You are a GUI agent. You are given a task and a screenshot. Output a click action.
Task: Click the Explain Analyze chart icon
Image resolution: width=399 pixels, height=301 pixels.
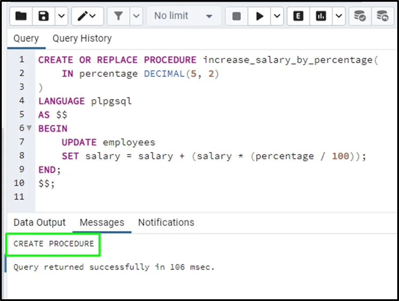(x=321, y=16)
